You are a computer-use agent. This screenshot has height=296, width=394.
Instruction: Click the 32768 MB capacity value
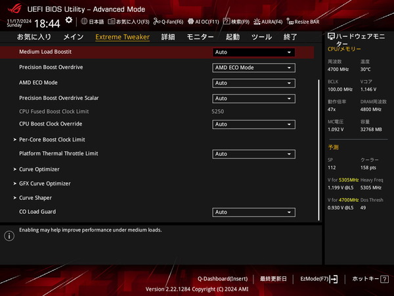[x=371, y=130]
